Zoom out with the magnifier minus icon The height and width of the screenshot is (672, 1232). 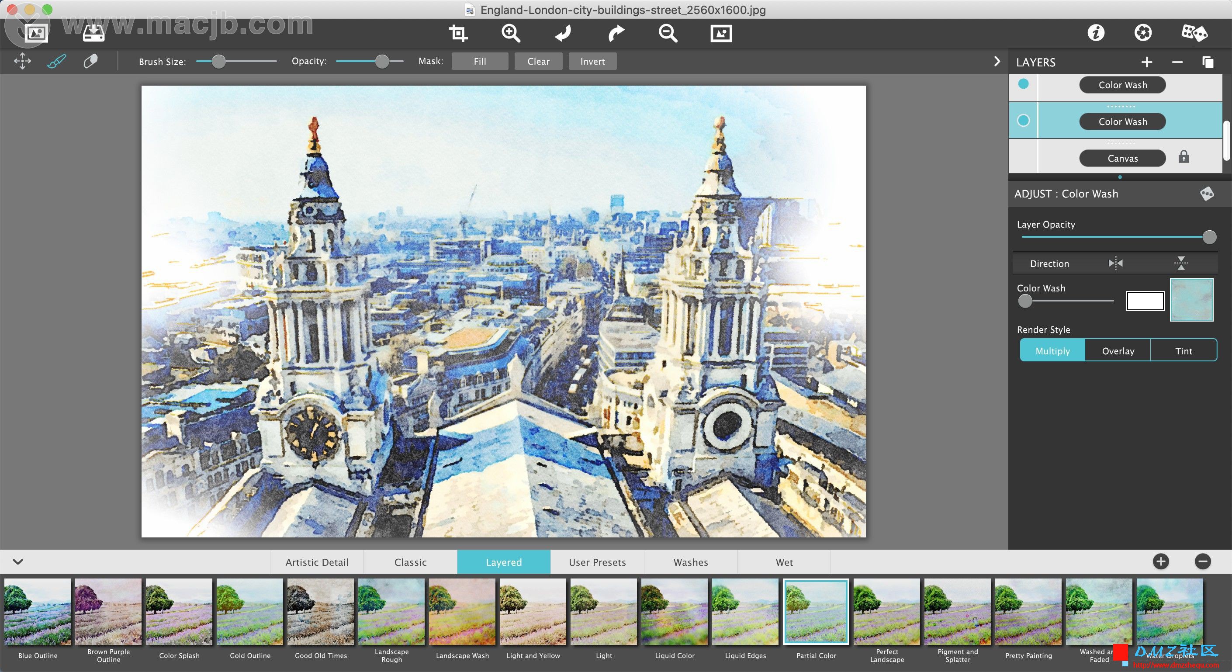tap(668, 34)
